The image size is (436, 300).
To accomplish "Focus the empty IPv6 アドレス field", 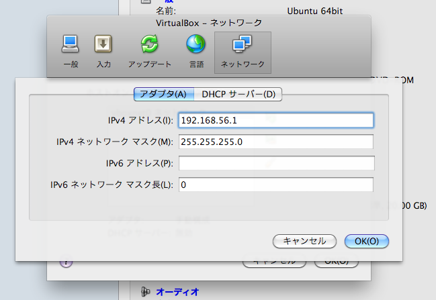I will (275, 163).
